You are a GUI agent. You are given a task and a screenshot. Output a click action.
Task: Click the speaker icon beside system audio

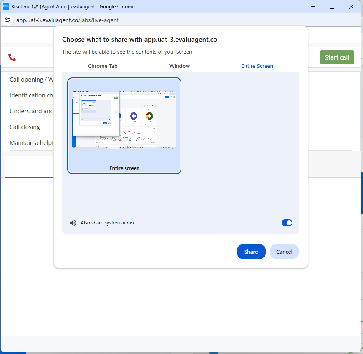(73, 223)
